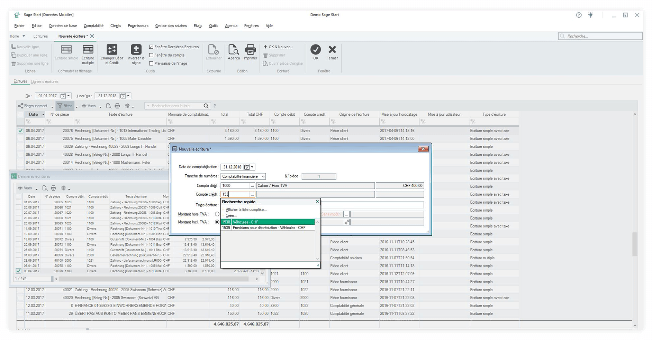652x340 pixels.
Task: Expand the Home tab dropdown arrow
Action: [24, 36]
